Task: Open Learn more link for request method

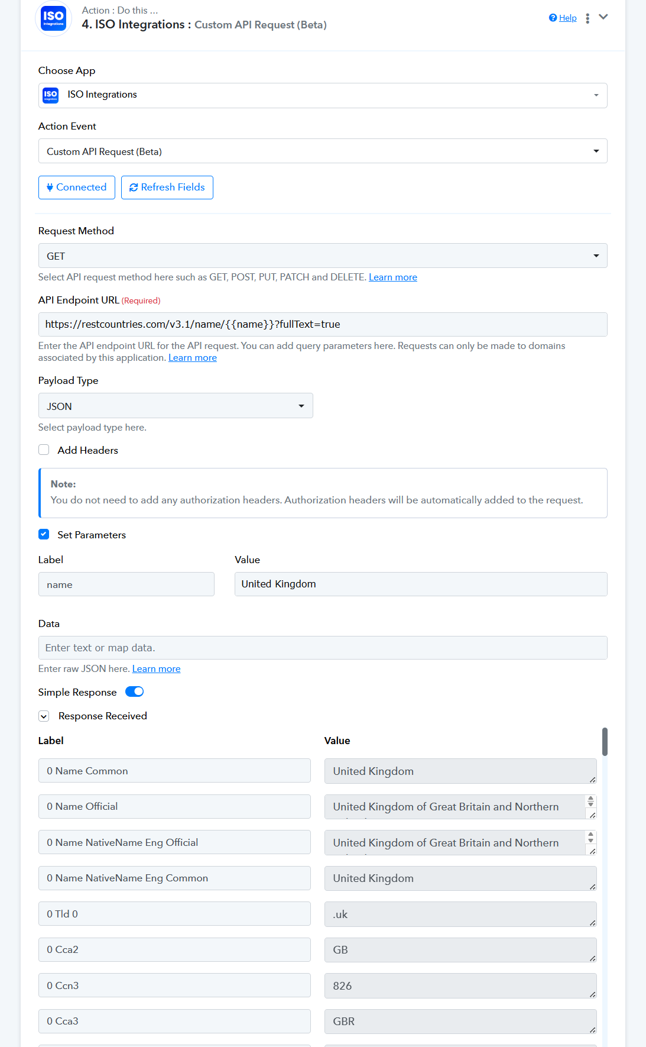Action: (x=393, y=277)
